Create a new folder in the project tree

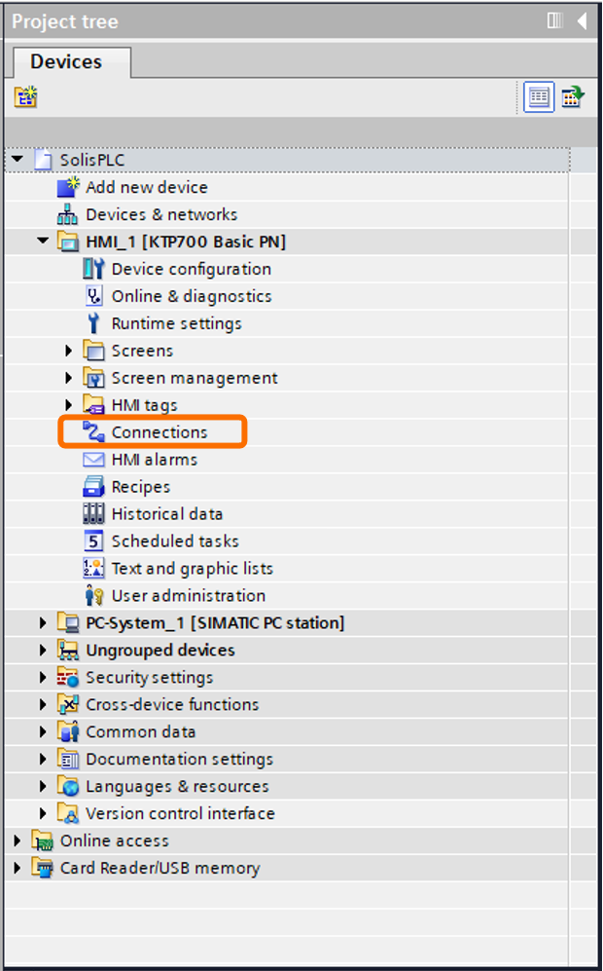point(26,96)
